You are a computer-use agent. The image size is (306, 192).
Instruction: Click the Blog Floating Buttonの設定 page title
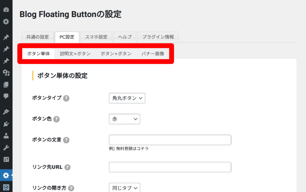point(70,14)
